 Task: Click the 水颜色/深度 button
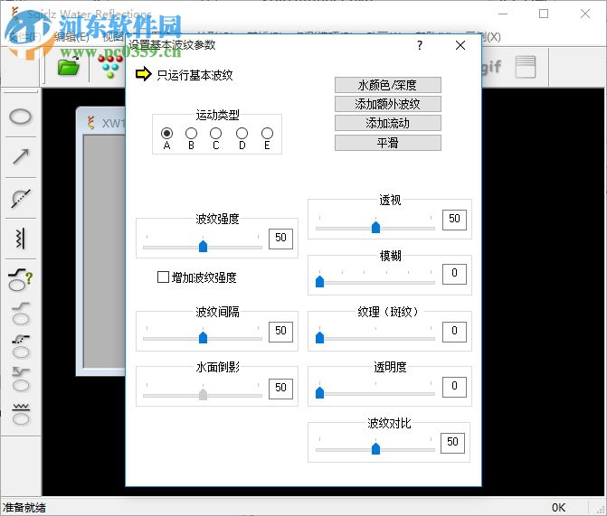[x=387, y=85]
